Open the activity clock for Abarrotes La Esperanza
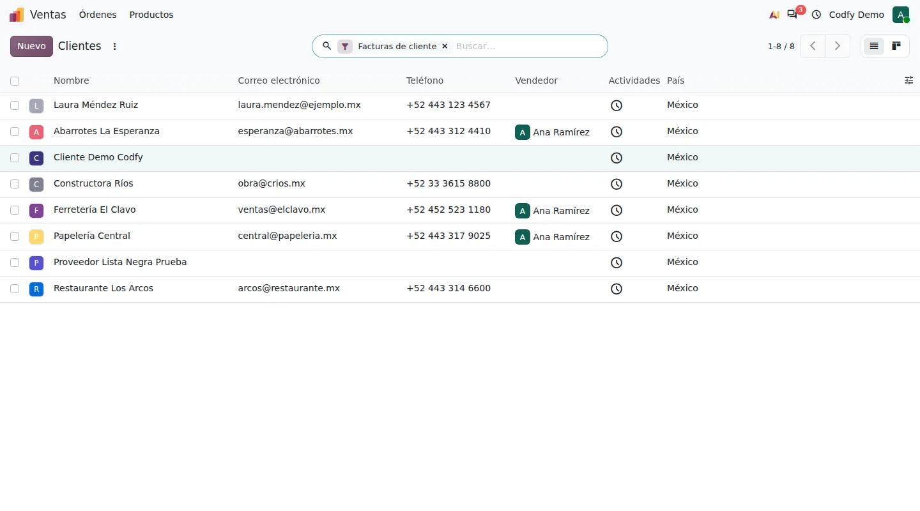Viewport: 920px width, 511px height. 617,132
